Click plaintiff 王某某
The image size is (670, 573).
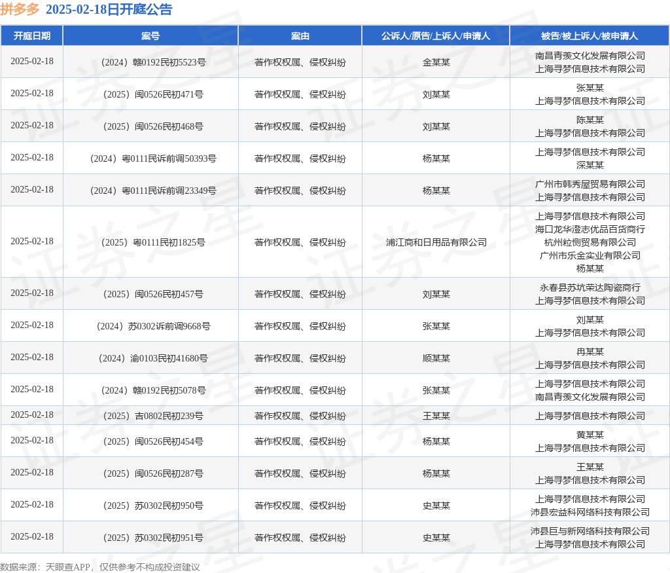(436, 416)
